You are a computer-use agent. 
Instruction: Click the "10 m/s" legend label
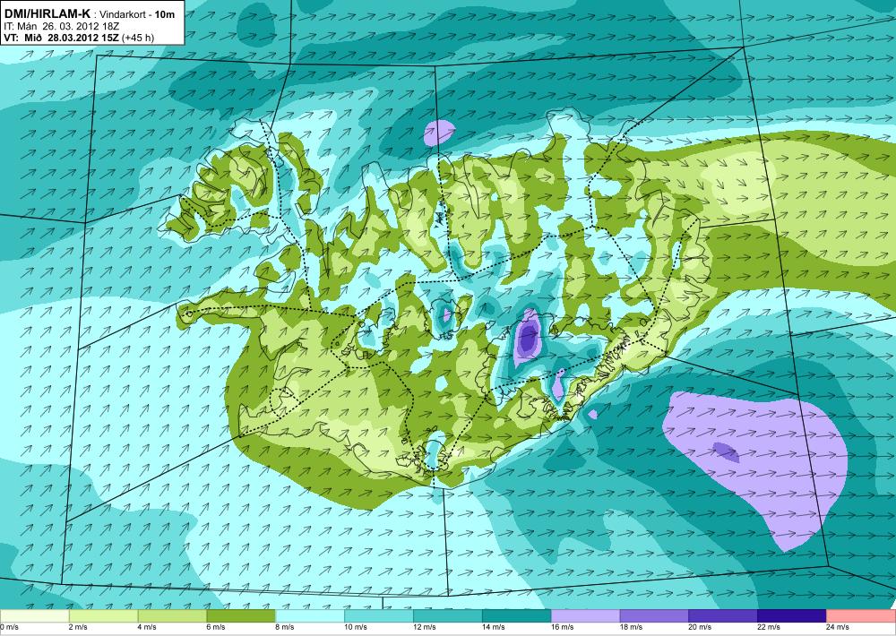click(356, 627)
